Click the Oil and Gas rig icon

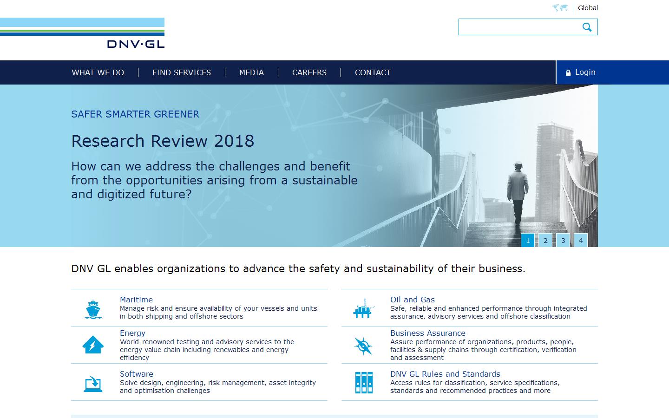(x=363, y=308)
